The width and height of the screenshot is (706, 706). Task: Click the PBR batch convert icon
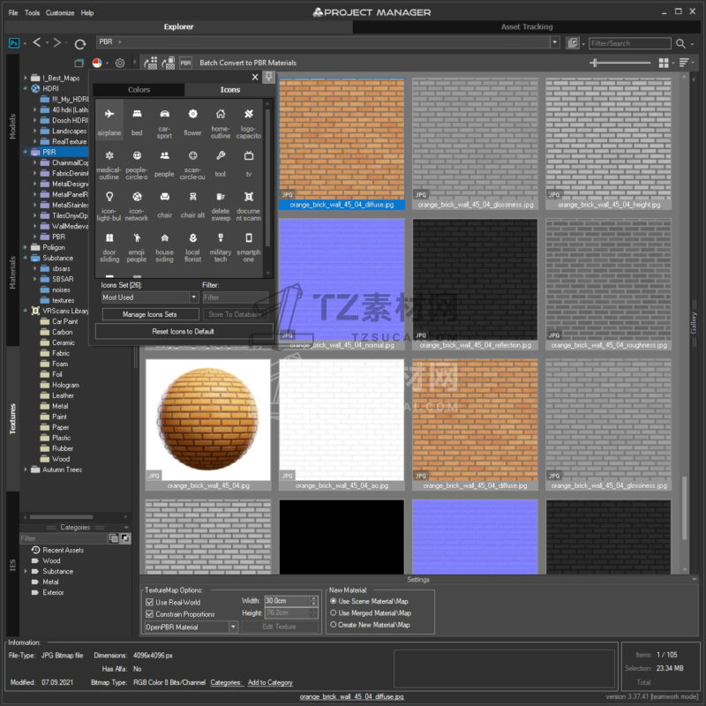coord(185,63)
